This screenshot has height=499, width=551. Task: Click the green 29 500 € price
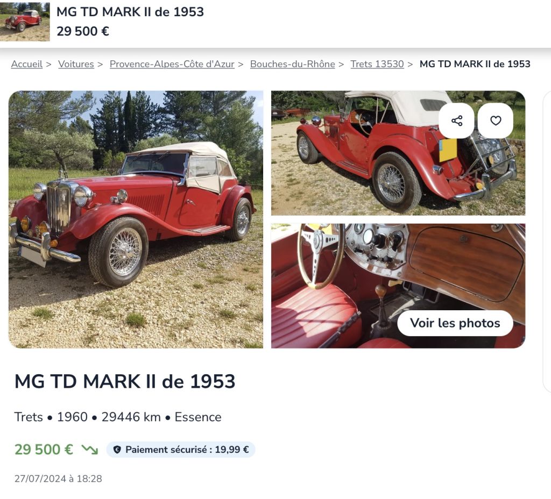point(44,450)
